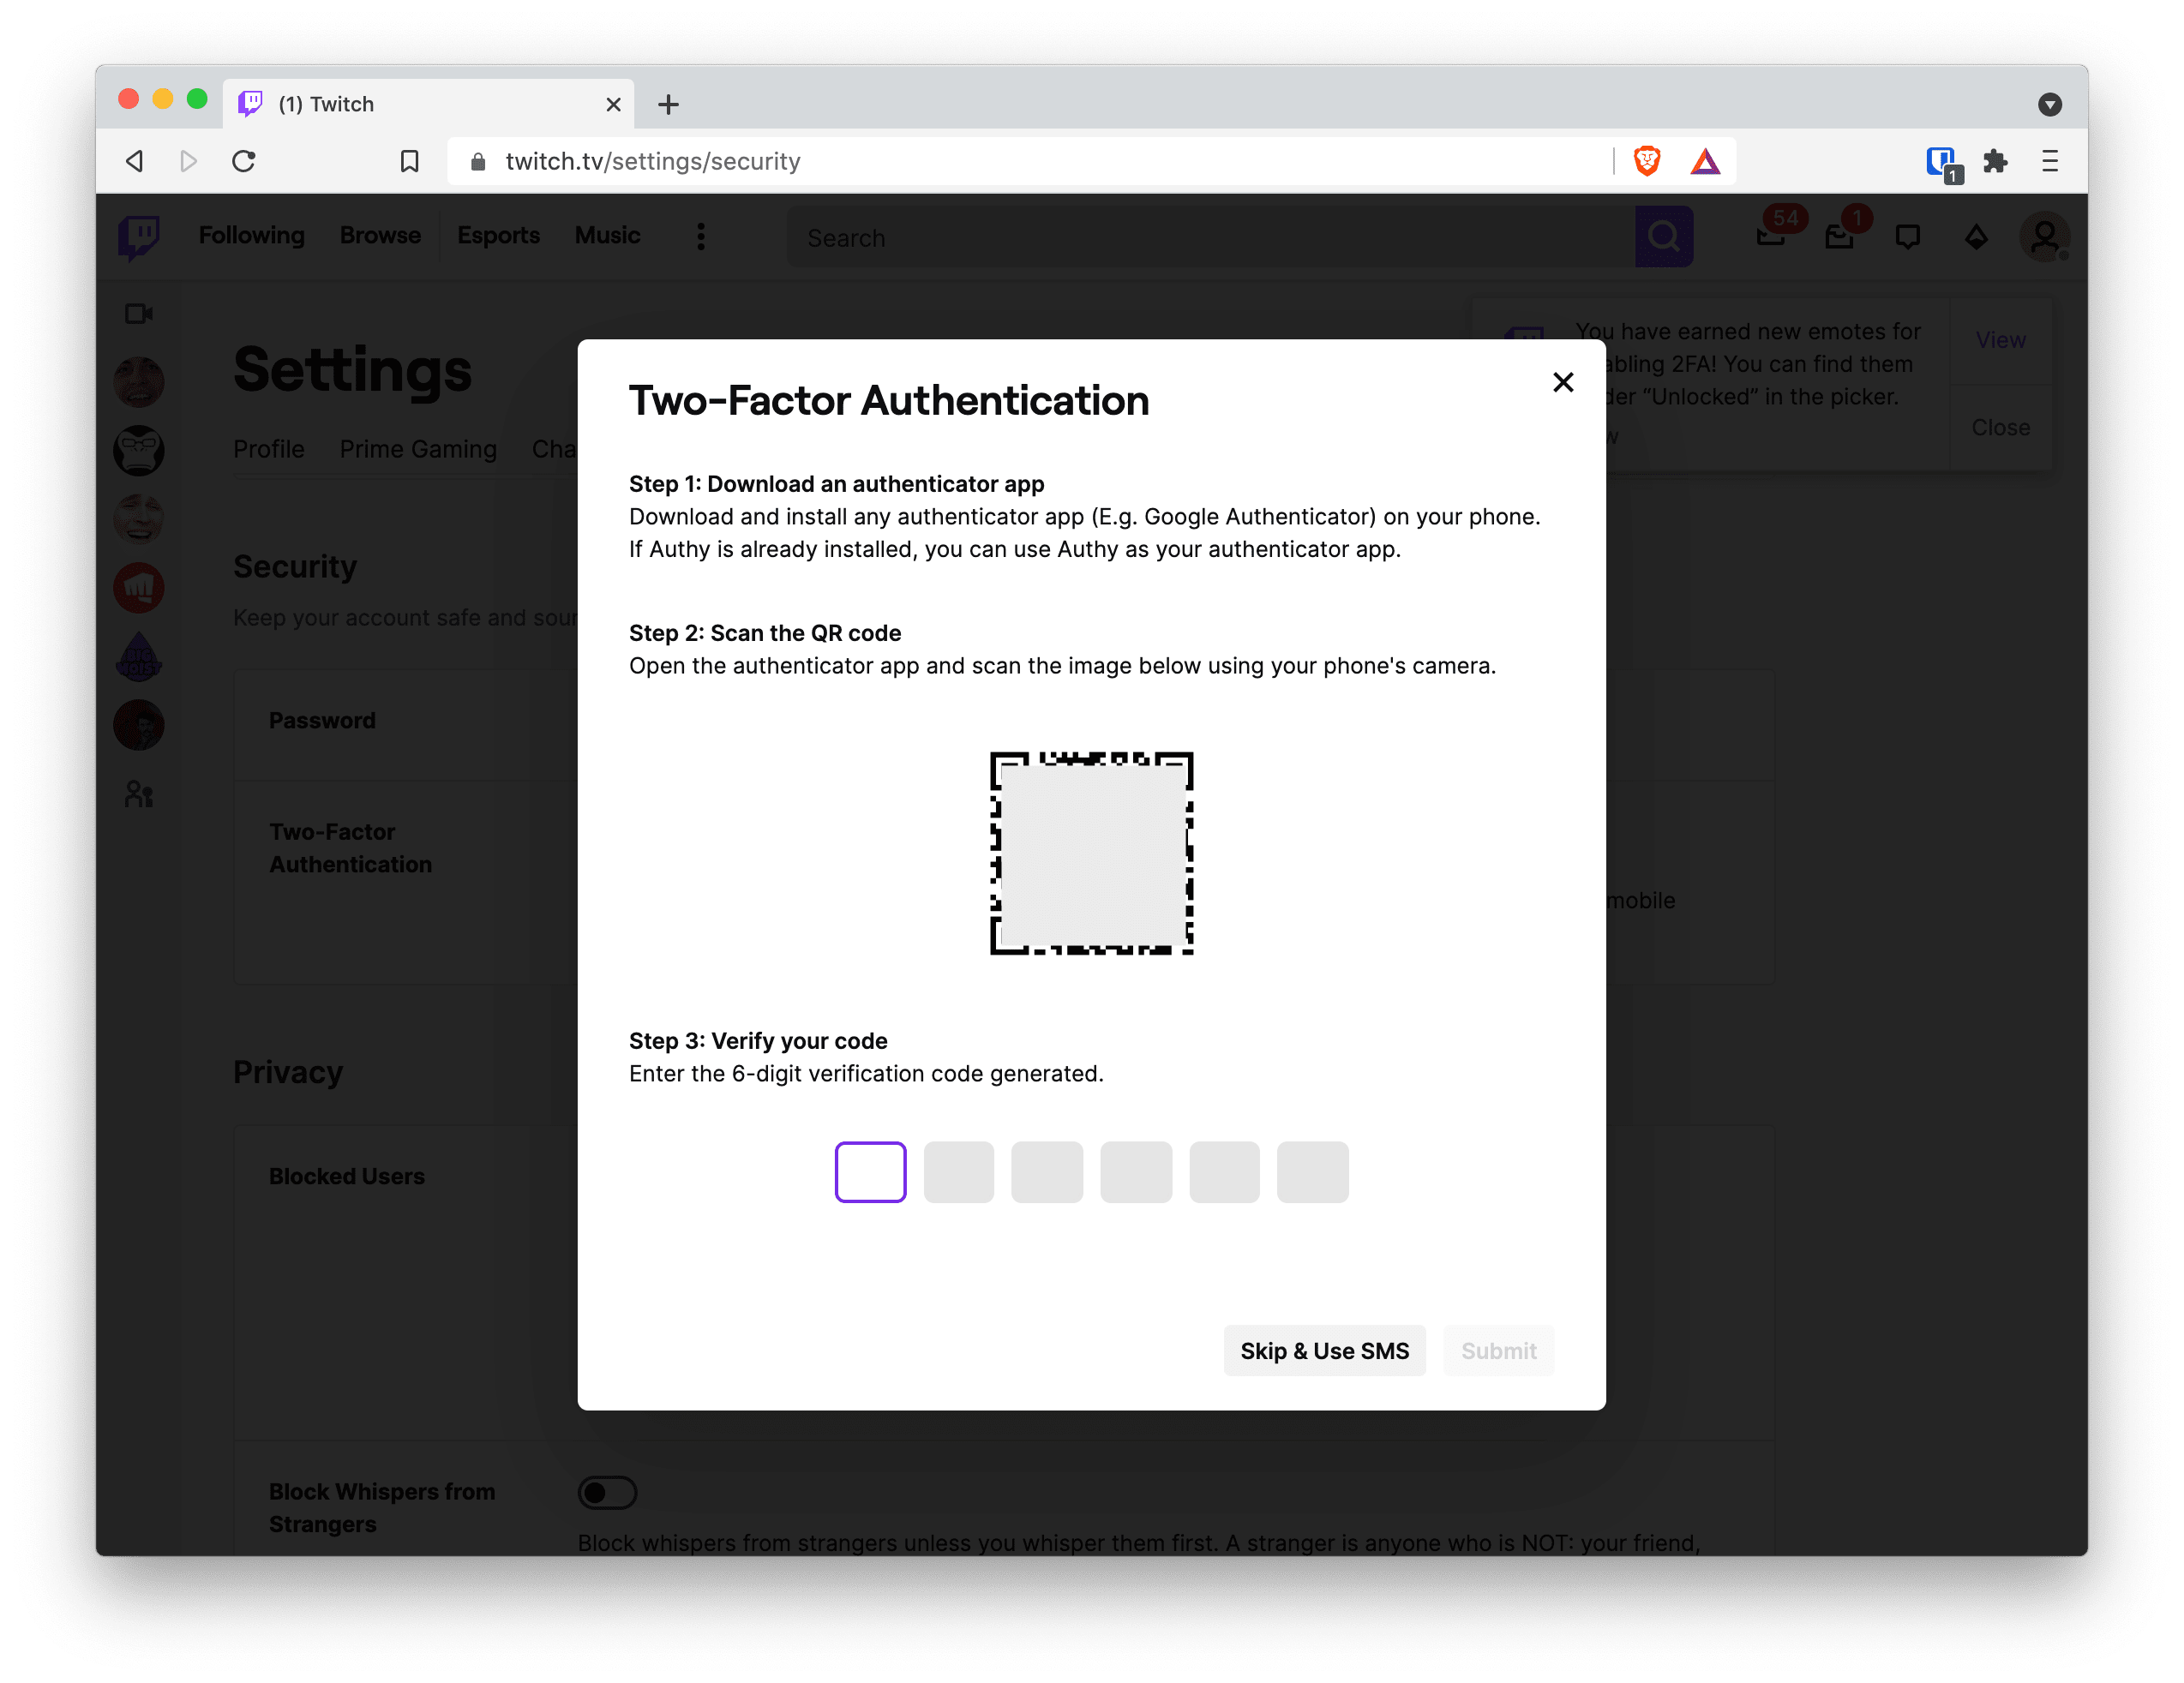2184x1683 pixels.
Task: Close the Twitch browser tab
Action: pyautogui.click(x=613, y=104)
